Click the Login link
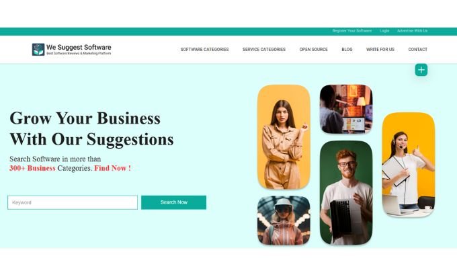Screen dimensions: 457x275 click(384, 31)
